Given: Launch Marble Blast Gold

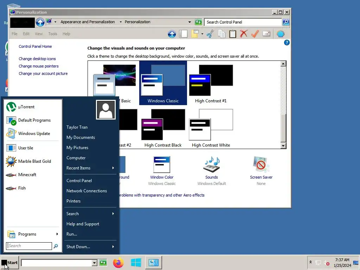Looking at the screenshot, I should coord(33,161).
